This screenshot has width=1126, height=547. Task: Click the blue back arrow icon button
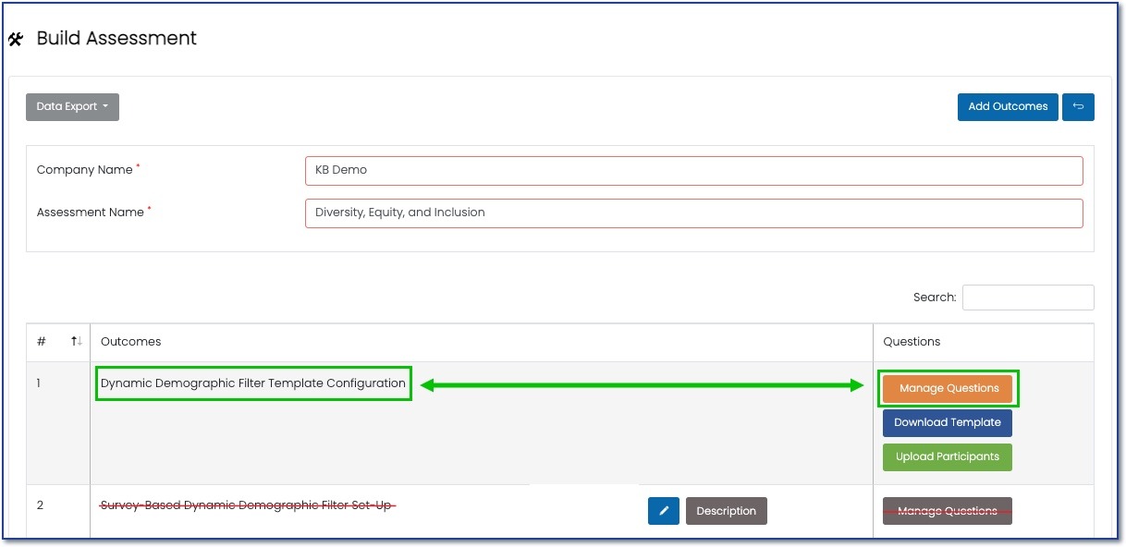(x=1078, y=106)
